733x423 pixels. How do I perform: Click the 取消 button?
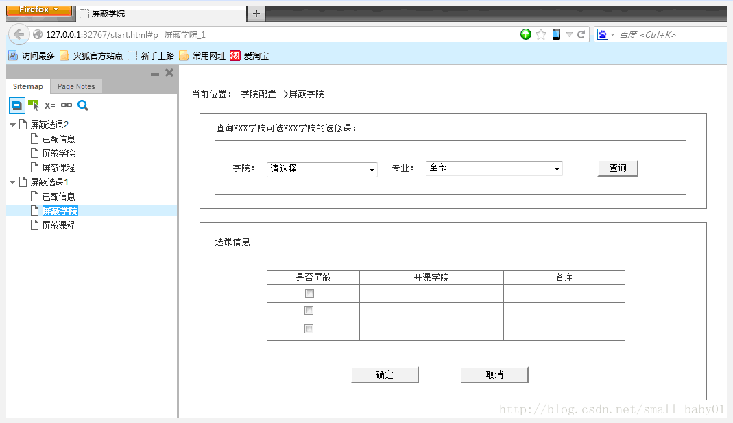point(494,375)
